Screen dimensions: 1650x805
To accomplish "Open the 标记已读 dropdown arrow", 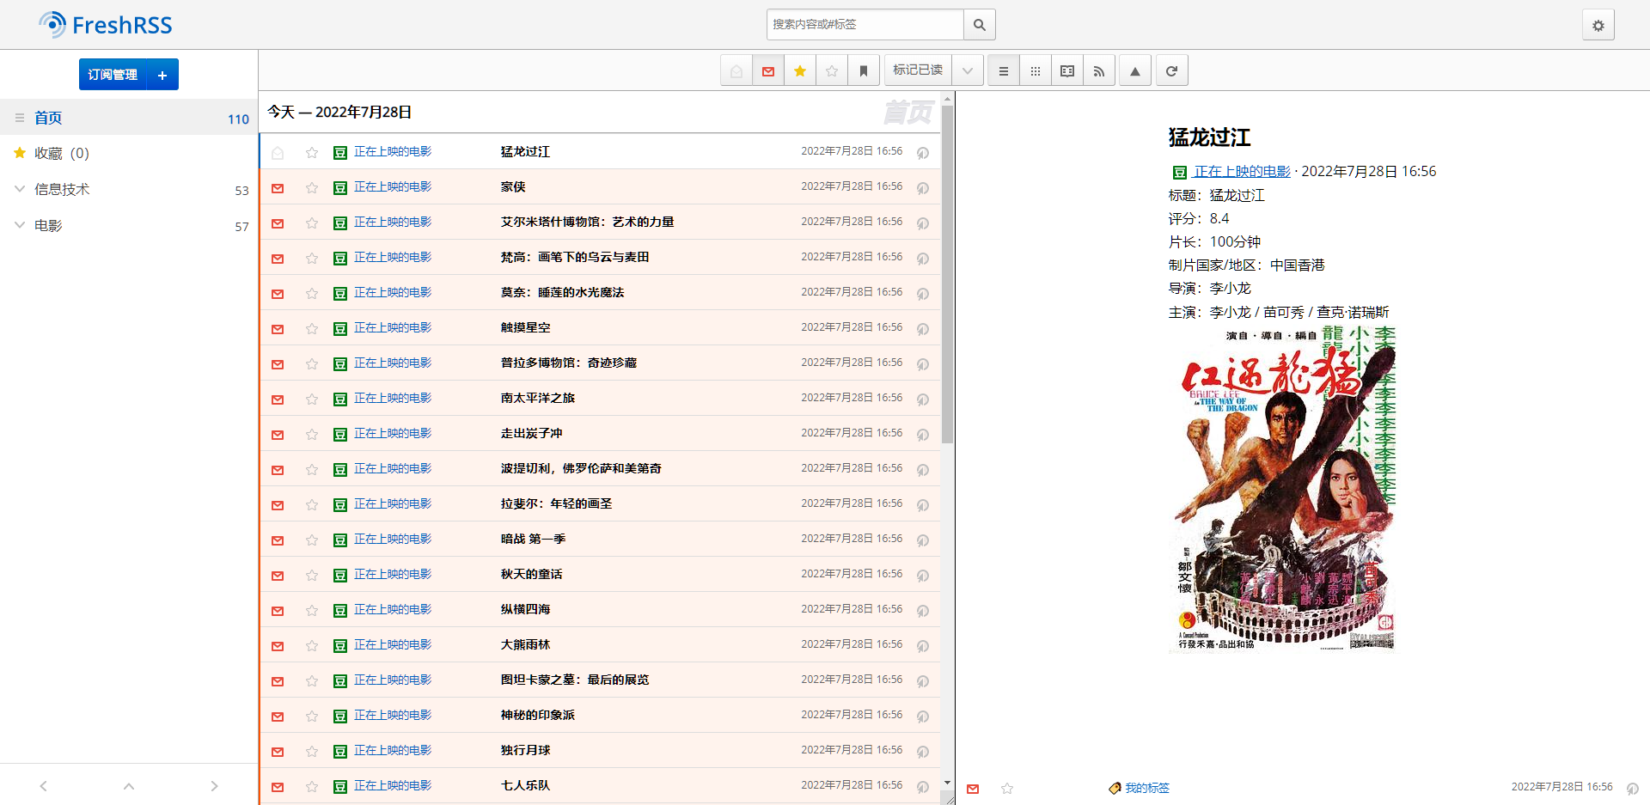I will [x=967, y=71].
